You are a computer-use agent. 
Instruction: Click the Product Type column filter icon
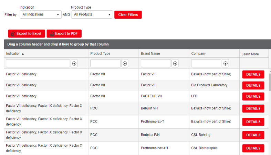[x=125, y=64]
